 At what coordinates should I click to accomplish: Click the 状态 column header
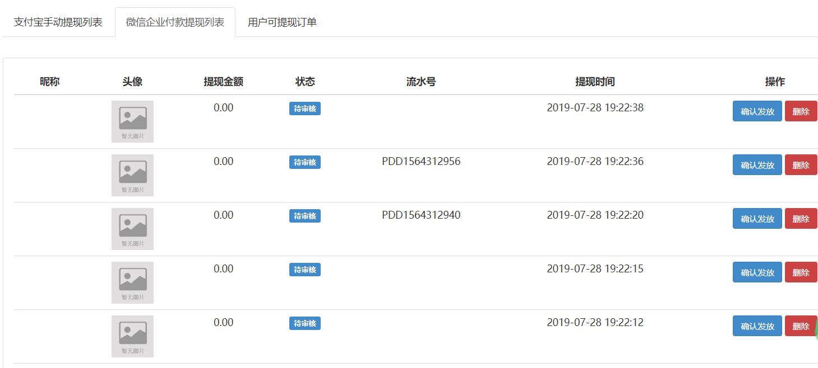[x=305, y=82]
